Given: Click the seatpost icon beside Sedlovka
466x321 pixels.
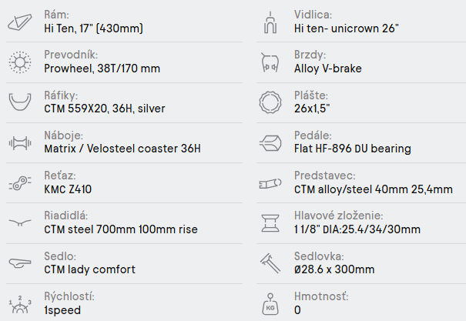Looking at the screenshot, I should tap(270, 262).
